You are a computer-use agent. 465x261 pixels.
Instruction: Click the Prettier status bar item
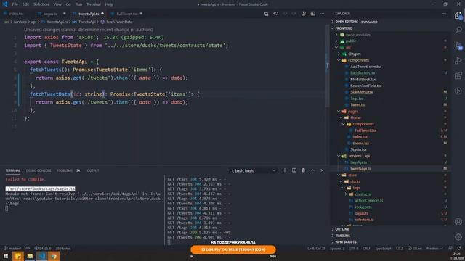point(434,248)
